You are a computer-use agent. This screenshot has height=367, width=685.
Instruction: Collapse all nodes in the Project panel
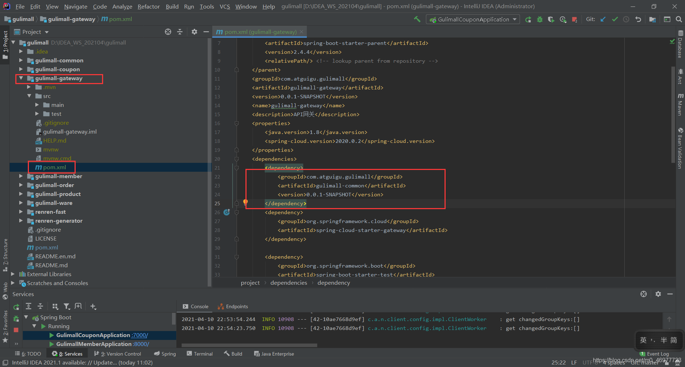click(180, 32)
